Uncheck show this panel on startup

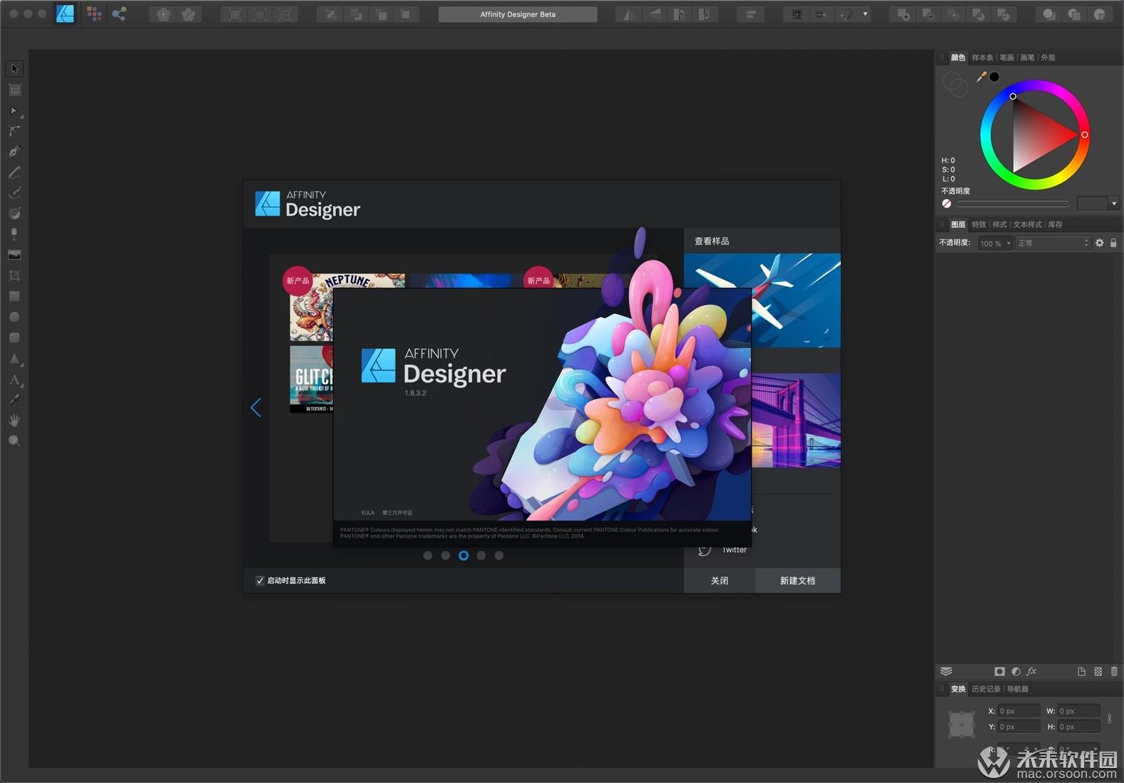260,580
